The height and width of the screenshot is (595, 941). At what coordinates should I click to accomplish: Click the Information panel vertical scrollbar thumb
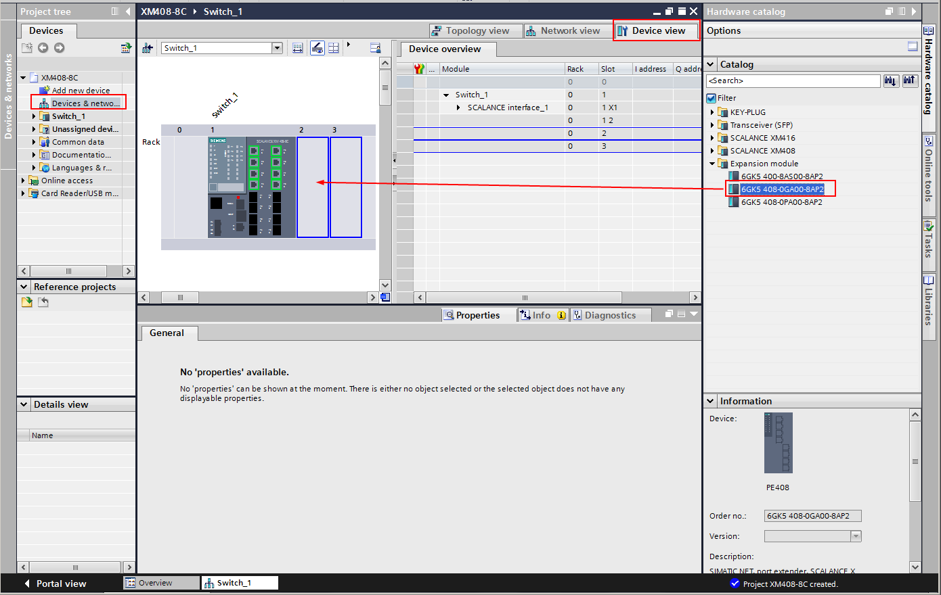[x=915, y=461]
